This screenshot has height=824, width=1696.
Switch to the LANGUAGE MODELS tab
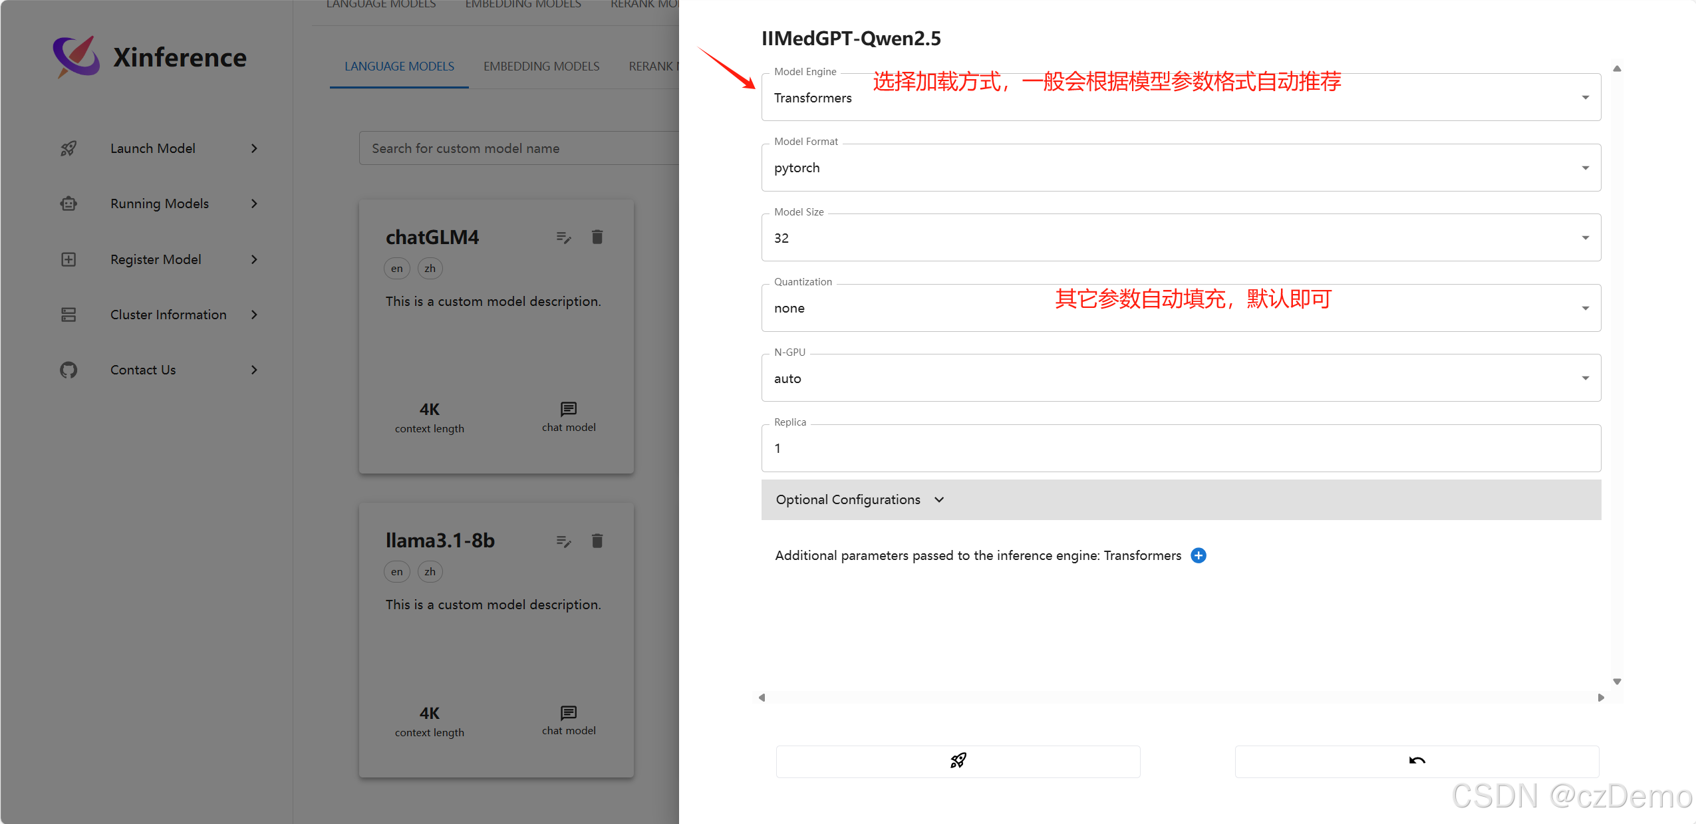(x=399, y=67)
